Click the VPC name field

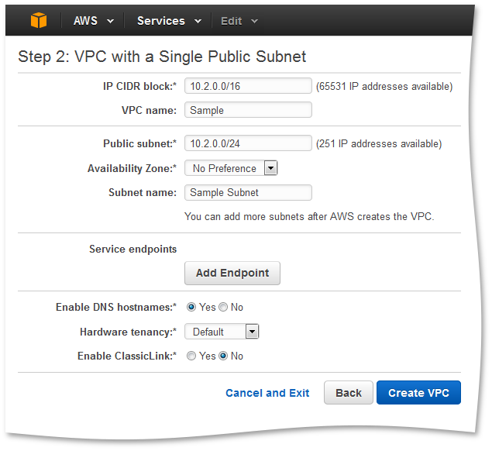pyautogui.click(x=248, y=110)
